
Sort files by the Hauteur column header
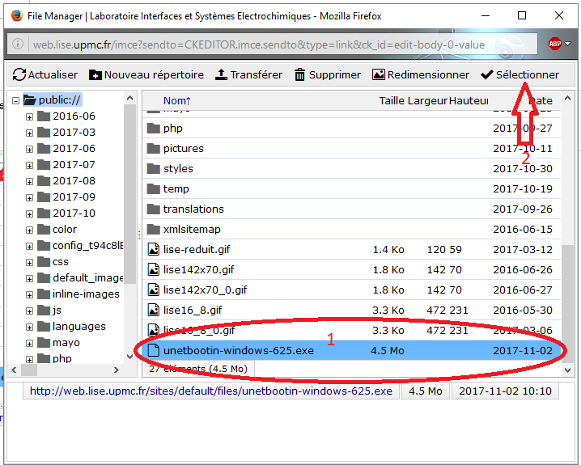click(469, 101)
